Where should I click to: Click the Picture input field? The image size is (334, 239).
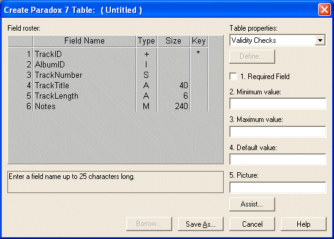point(278,188)
